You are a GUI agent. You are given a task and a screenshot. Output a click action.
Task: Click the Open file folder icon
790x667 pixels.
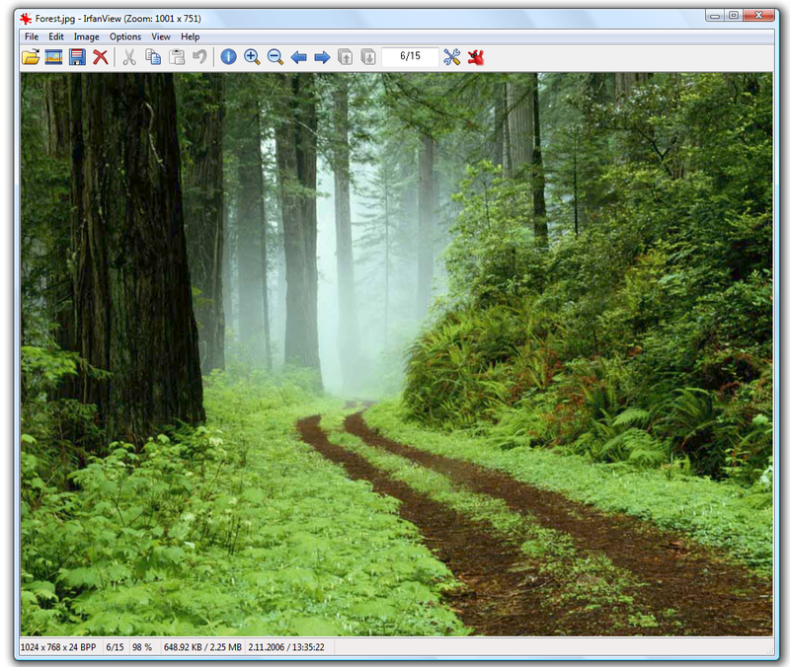[31, 57]
